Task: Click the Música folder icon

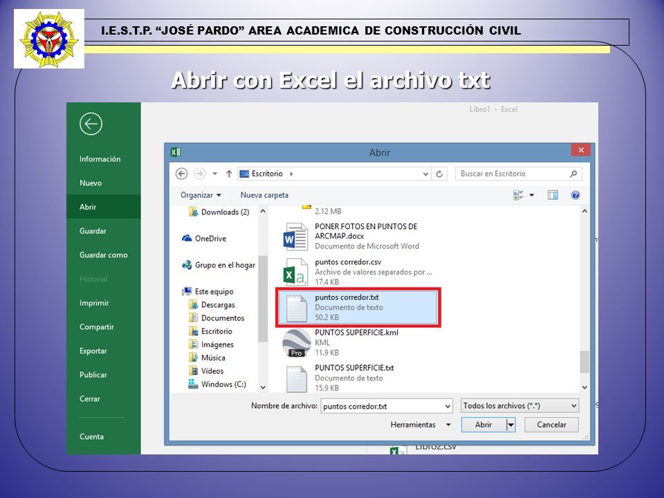Action: pyautogui.click(x=193, y=358)
